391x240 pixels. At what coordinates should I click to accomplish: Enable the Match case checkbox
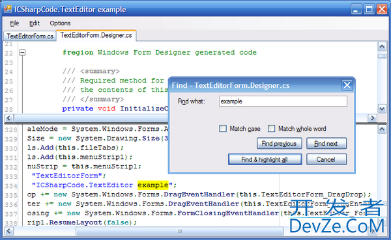(x=223, y=129)
